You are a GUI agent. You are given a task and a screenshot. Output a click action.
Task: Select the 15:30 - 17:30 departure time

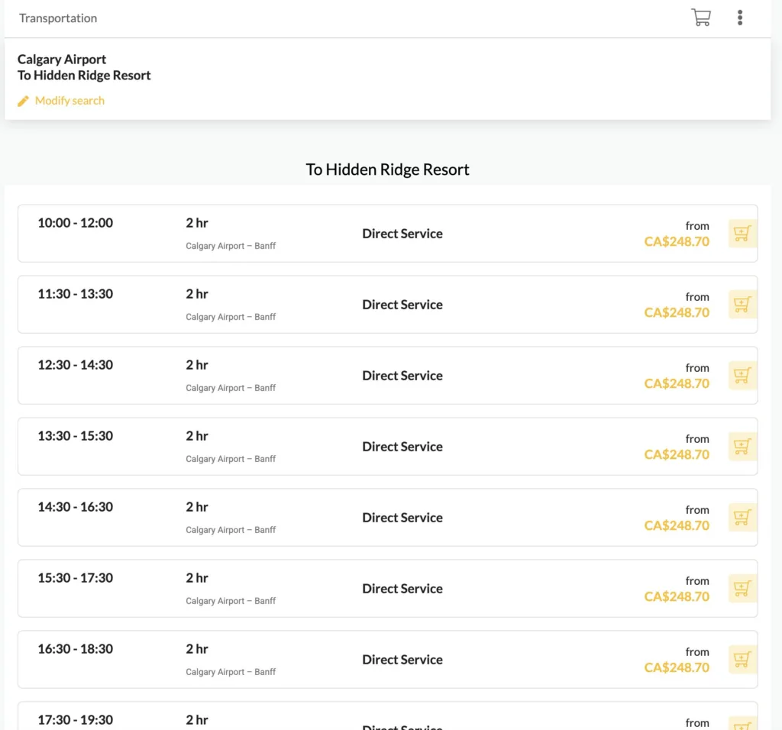76,578
